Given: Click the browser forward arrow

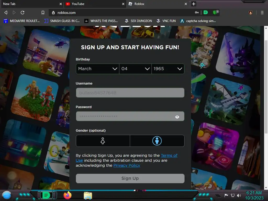Looking at the screenshot, I should click(14, 13).
